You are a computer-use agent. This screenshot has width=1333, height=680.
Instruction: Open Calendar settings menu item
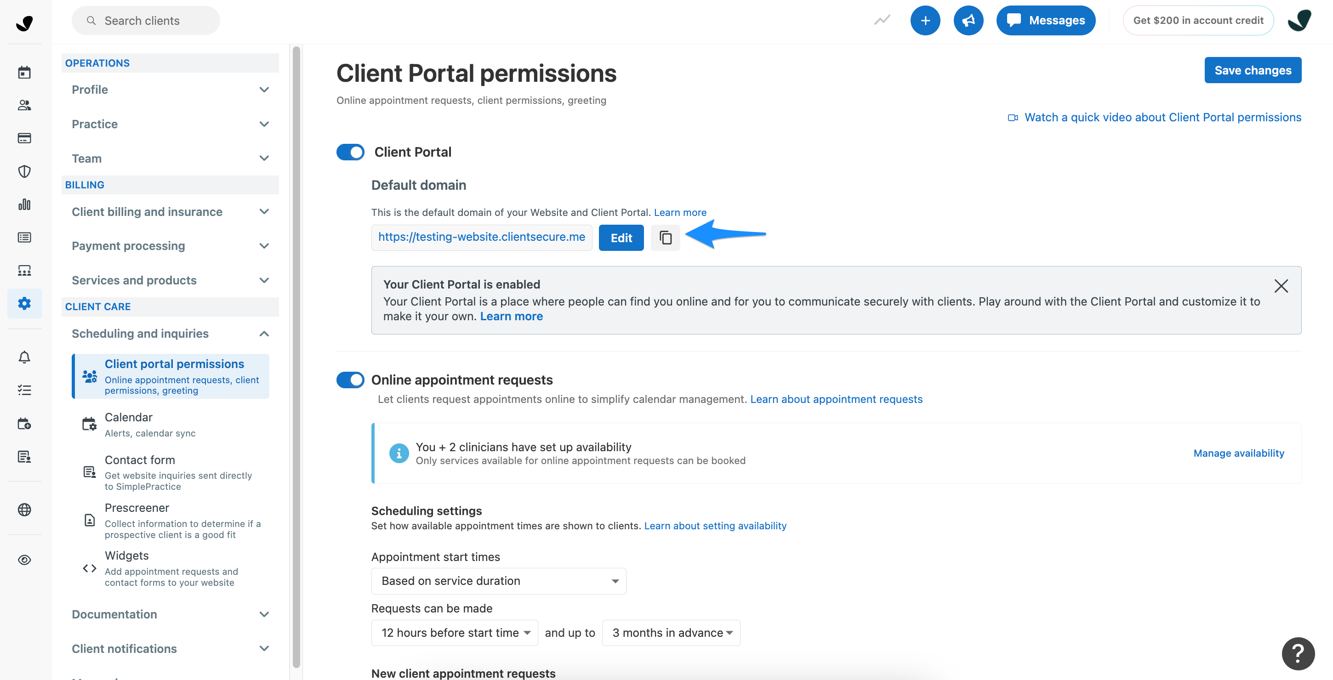171,425
